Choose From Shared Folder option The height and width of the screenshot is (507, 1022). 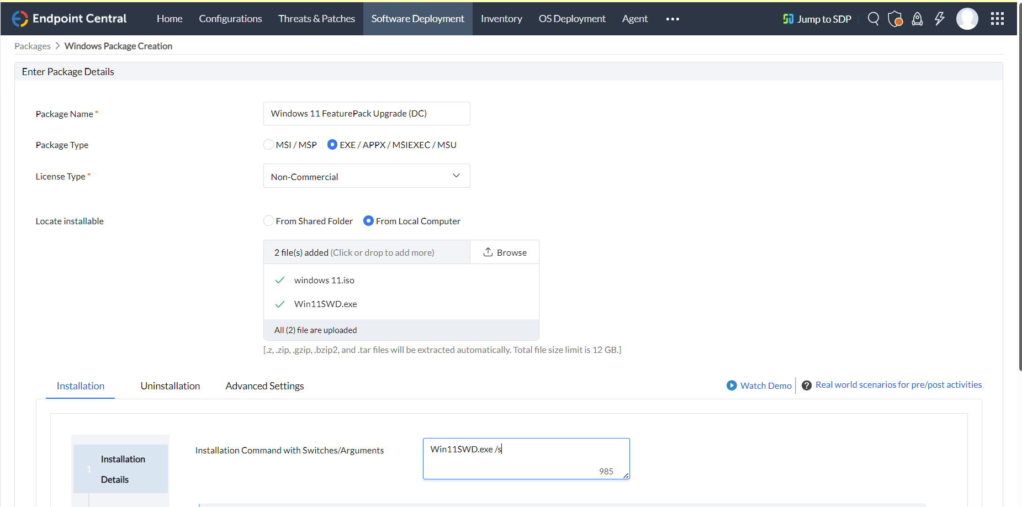pyautogui.click(x=269, y=221)
